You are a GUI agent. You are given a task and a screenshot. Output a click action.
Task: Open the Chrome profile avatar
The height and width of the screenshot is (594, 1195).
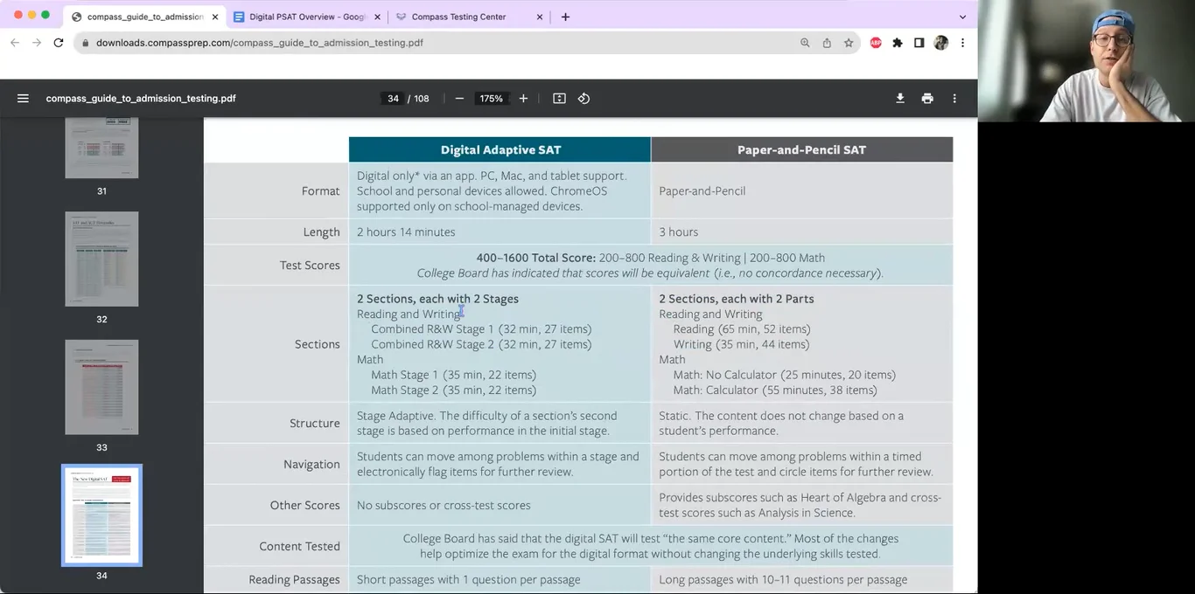click(x=941, y=42)
